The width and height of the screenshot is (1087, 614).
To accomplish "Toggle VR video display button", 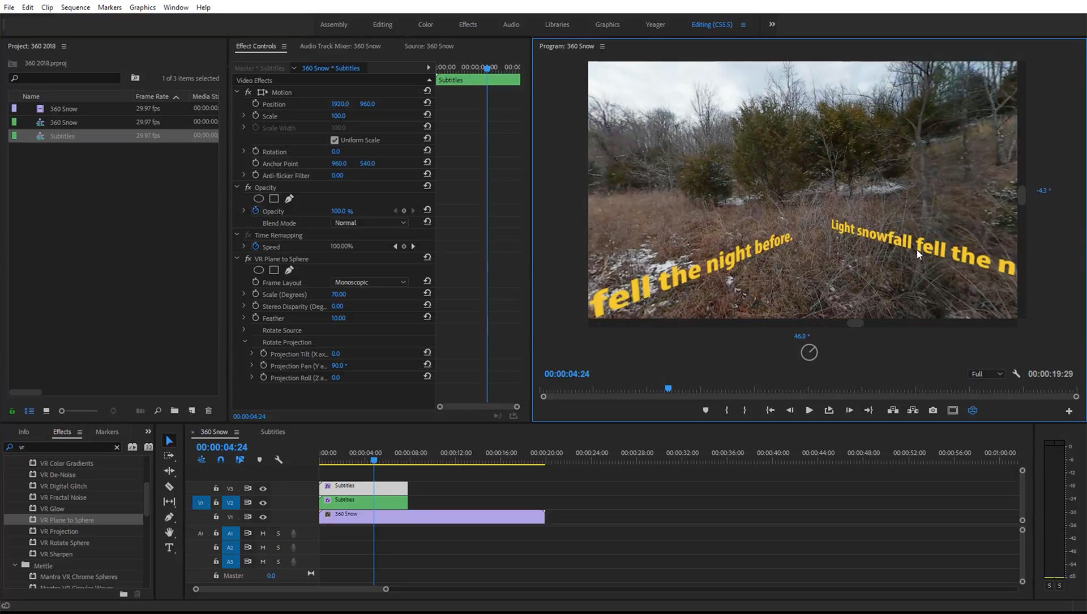I will [x=973, y=410].
